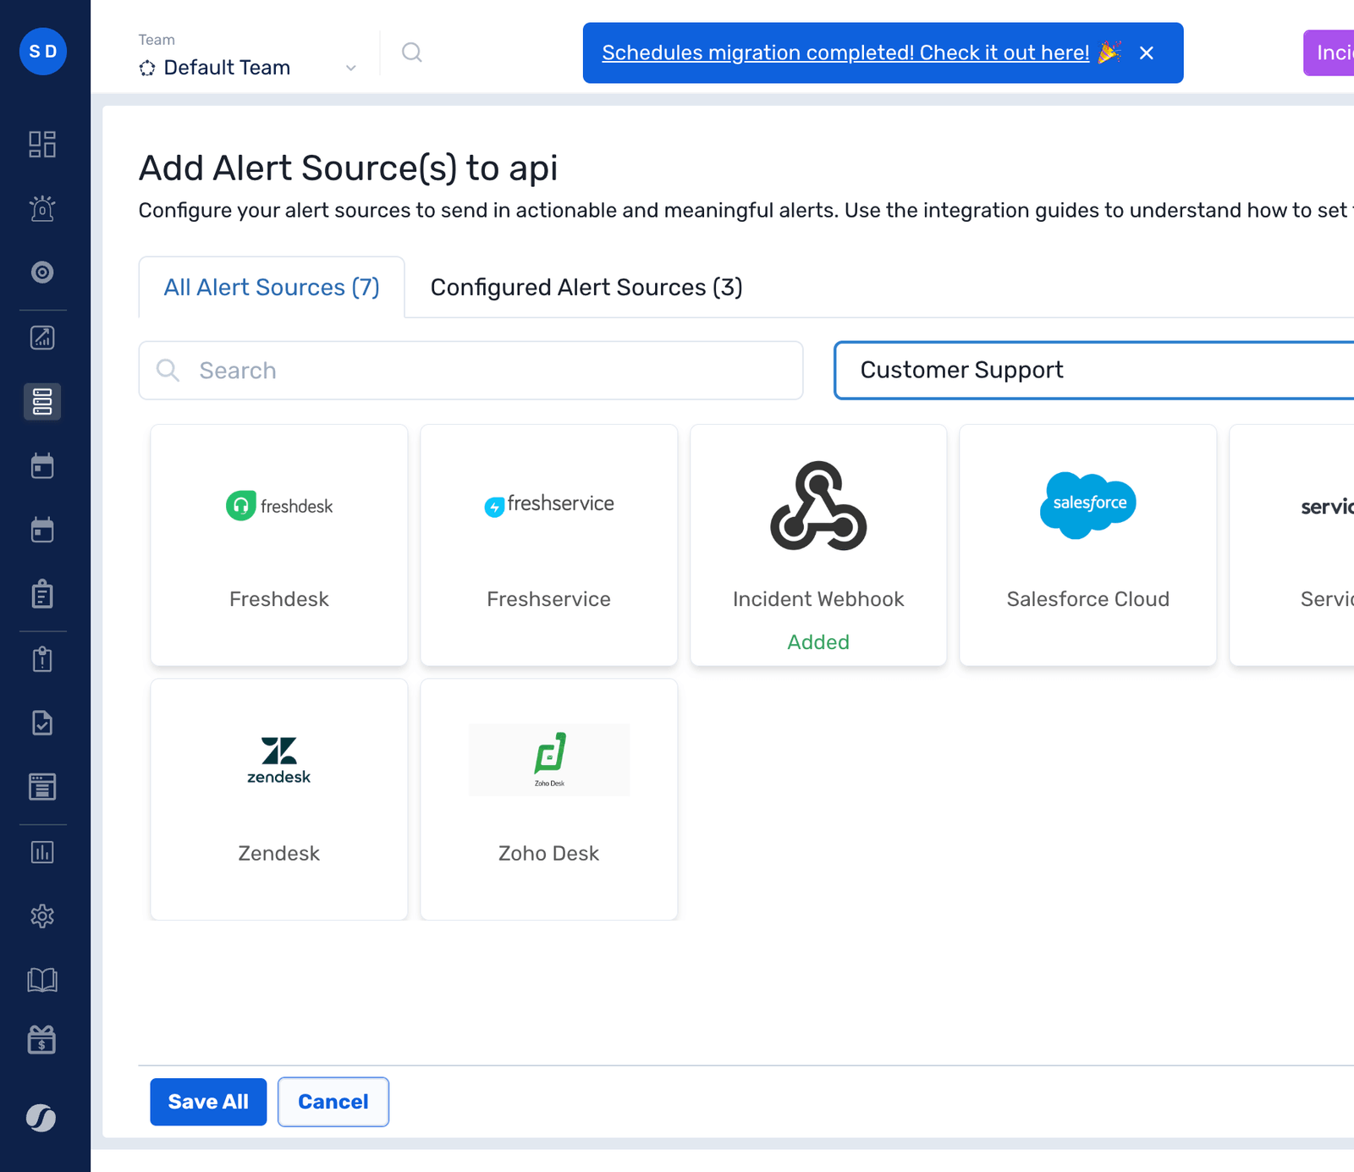
Task: Open the Dashboard from the sidebar
Action: [x=42, y=145]
